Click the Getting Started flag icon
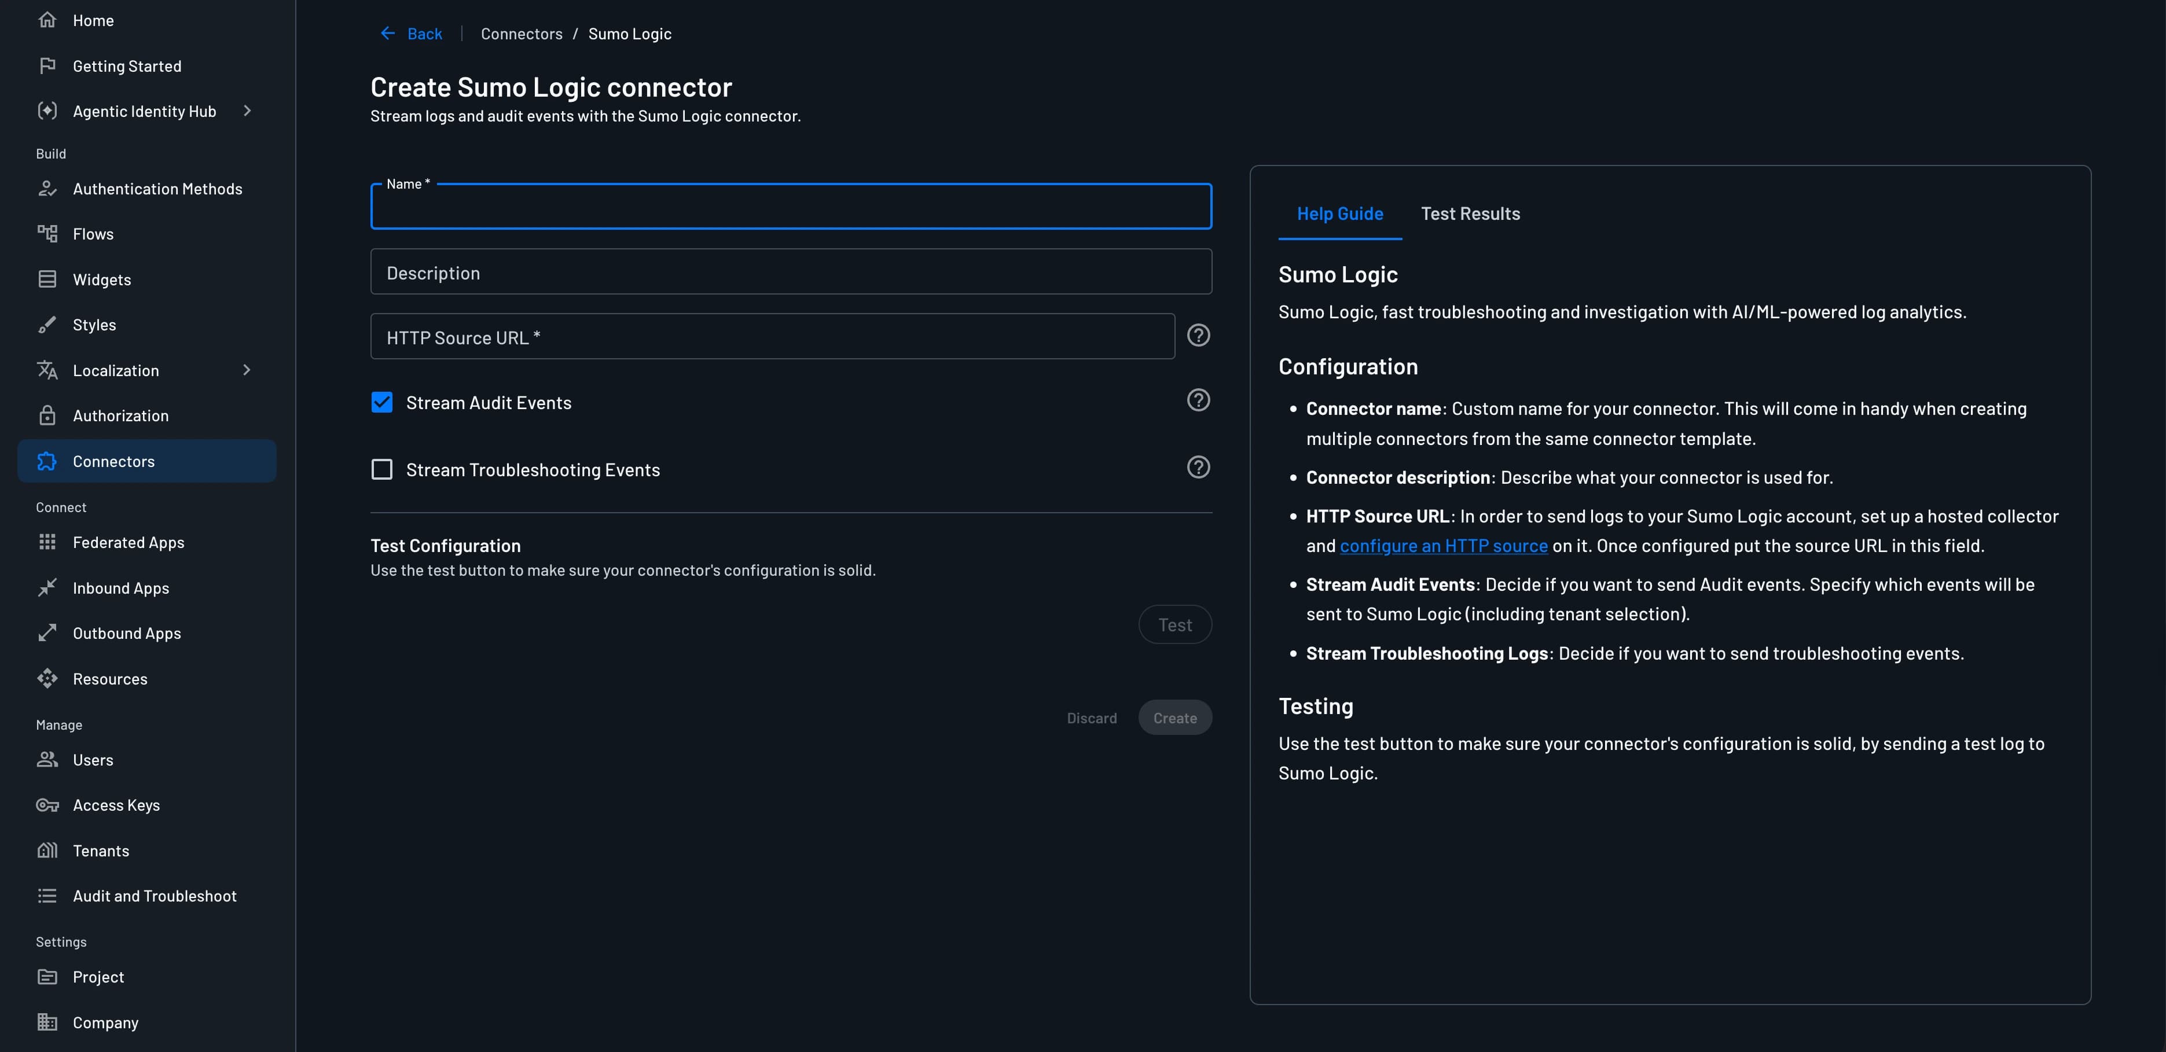2166x1052 pixels. point(47,65)
